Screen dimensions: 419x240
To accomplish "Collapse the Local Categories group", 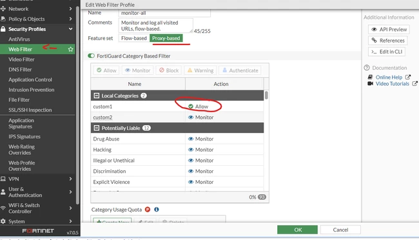I will [97, 95].
